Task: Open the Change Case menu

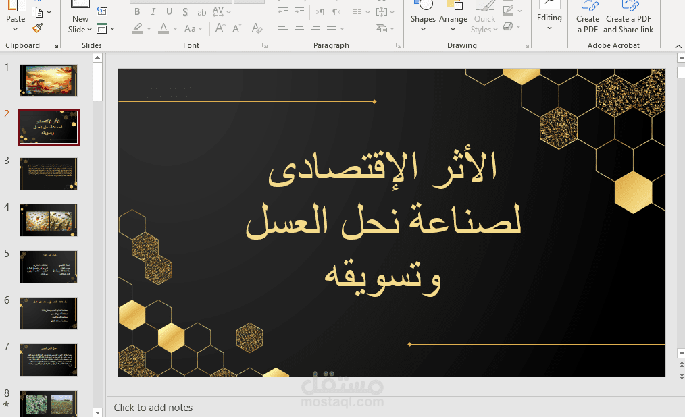Action: [193, 29]
